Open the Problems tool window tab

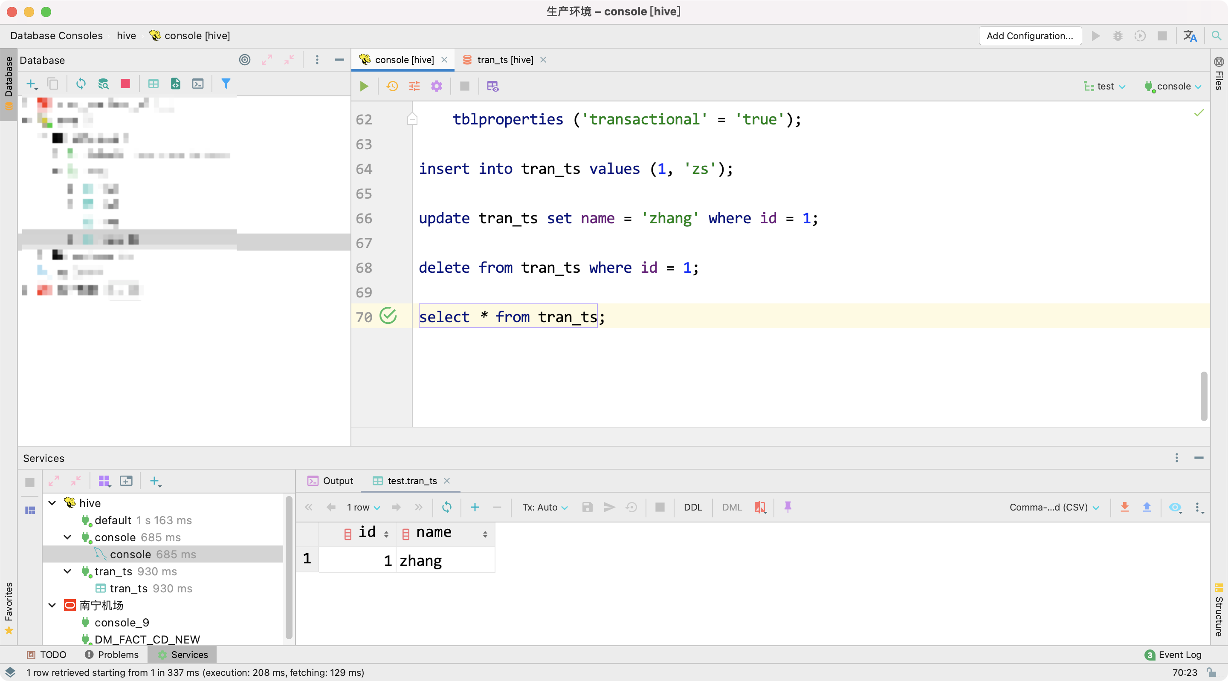[112, 655]
